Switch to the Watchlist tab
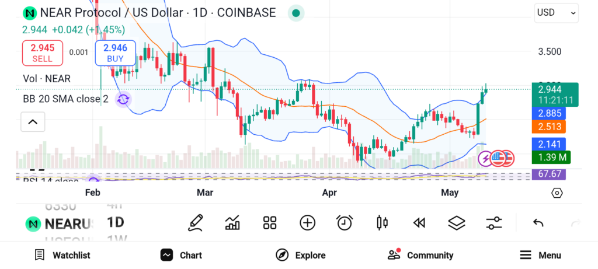 pyautogui.click(x=63, y=255)
